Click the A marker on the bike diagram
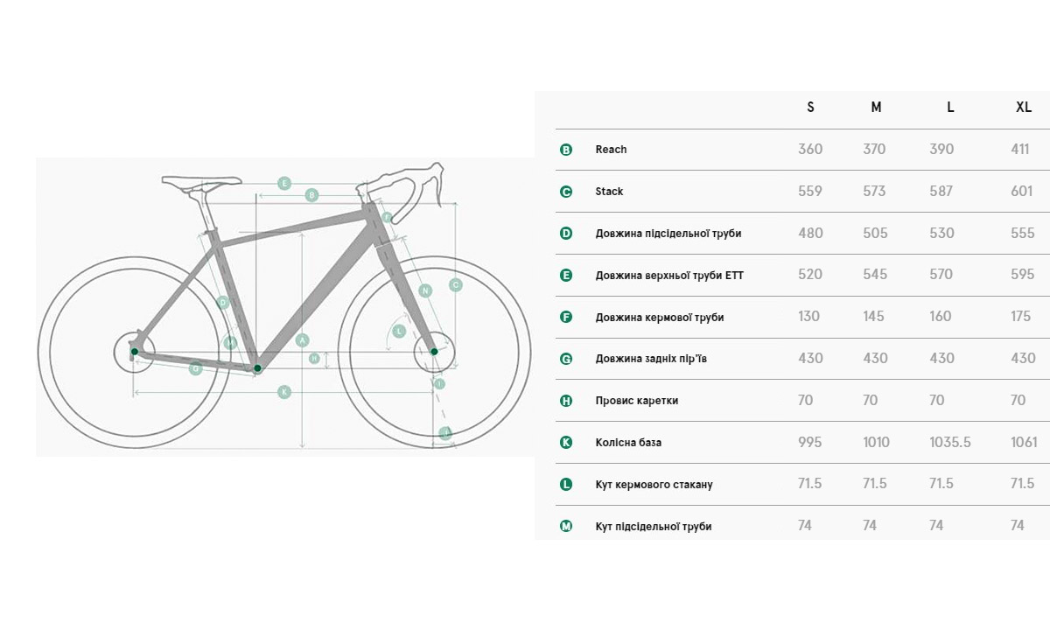The image size is (1050, 630). [303, 339]
